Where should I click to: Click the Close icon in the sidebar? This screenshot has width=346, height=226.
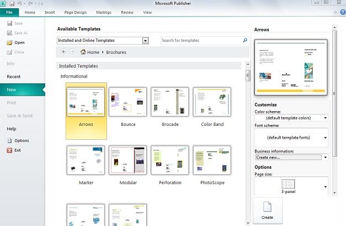click(x=9, y=52)
